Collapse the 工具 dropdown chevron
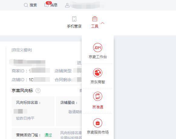 (x=103, y=23)
